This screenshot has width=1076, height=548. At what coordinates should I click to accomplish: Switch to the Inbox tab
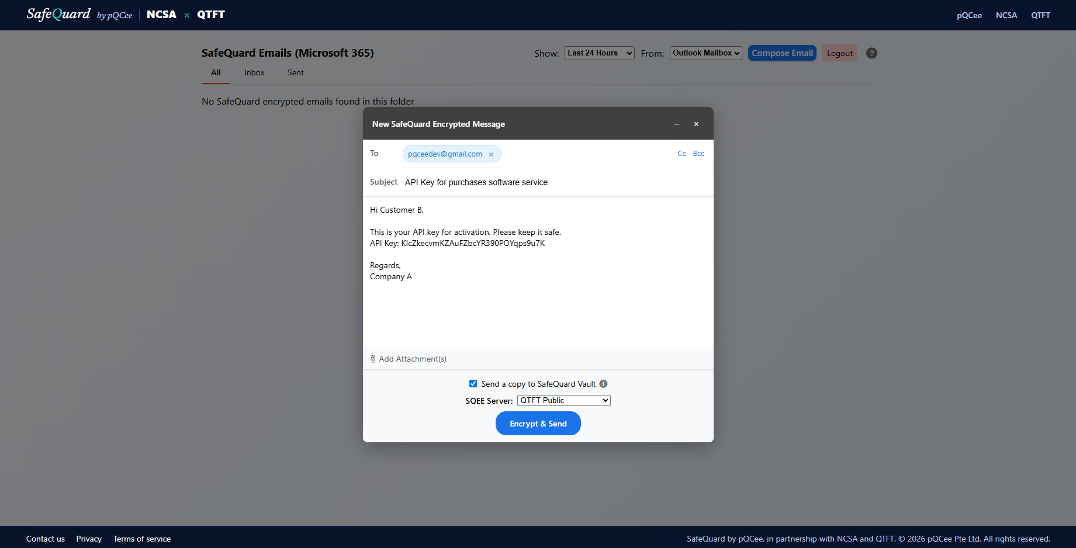[x=254, y=72]
